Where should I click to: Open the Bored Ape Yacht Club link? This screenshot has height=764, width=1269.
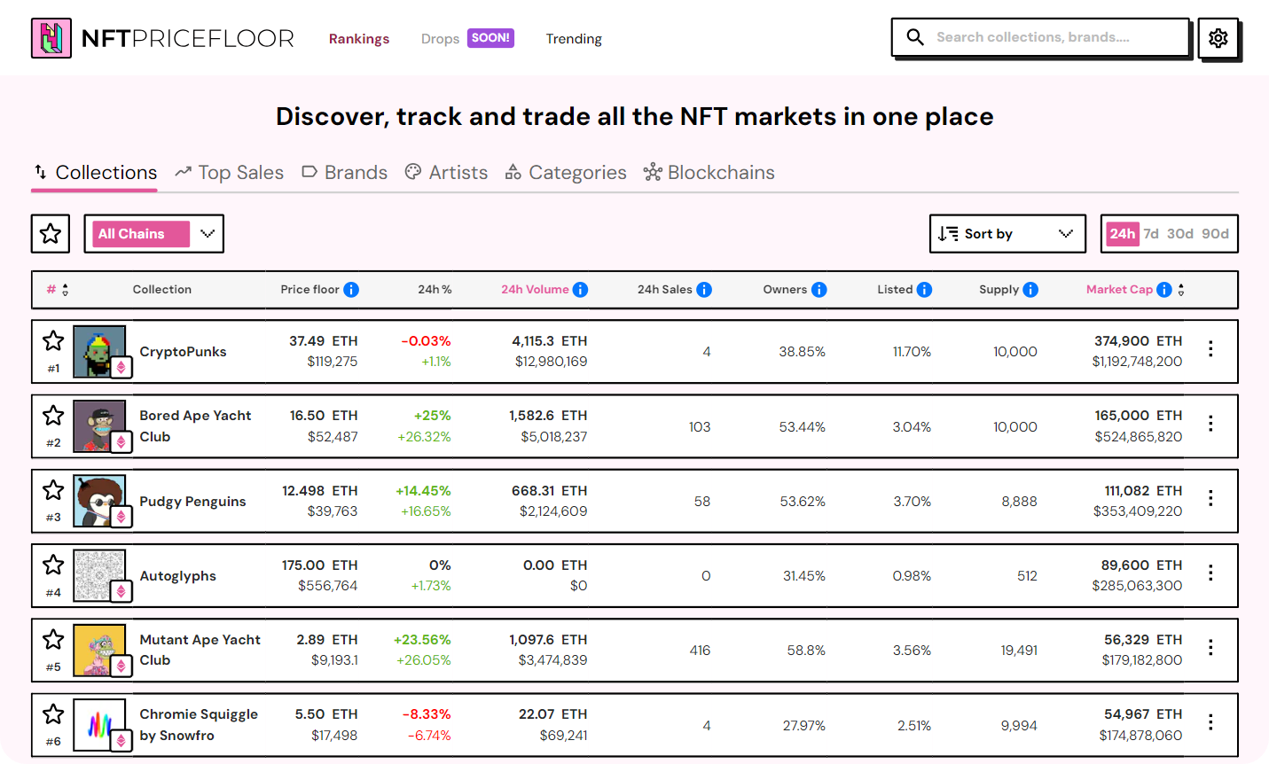click(195, 426)
